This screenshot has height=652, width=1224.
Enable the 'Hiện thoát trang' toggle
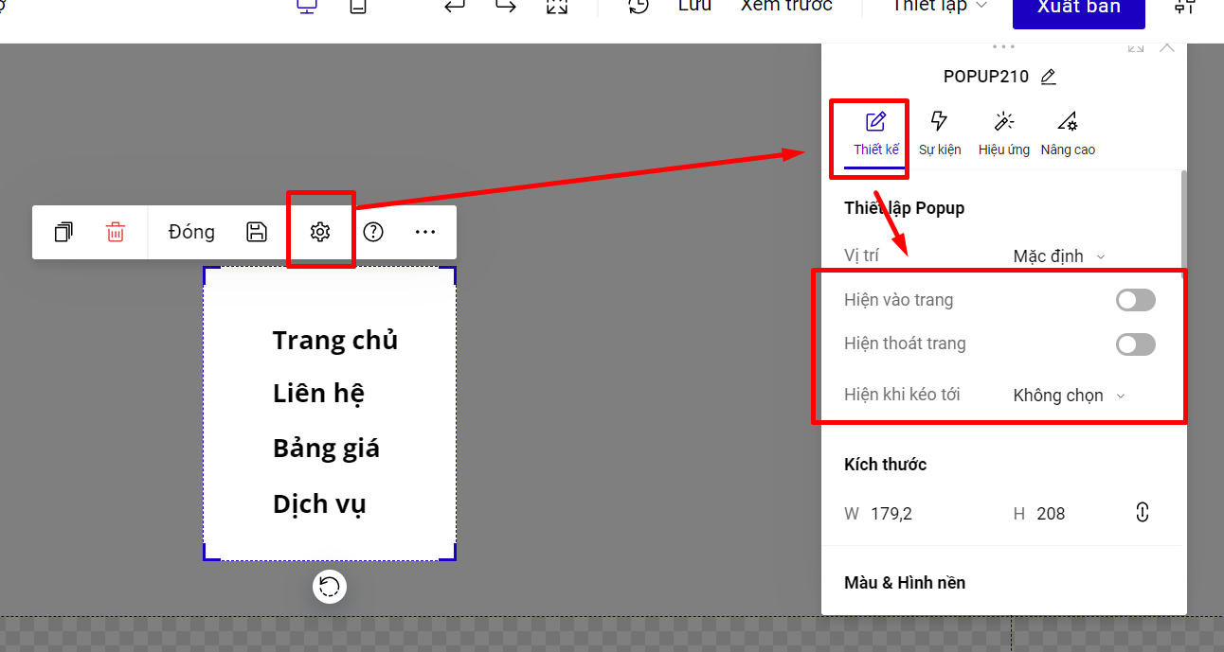[1135, 344]
